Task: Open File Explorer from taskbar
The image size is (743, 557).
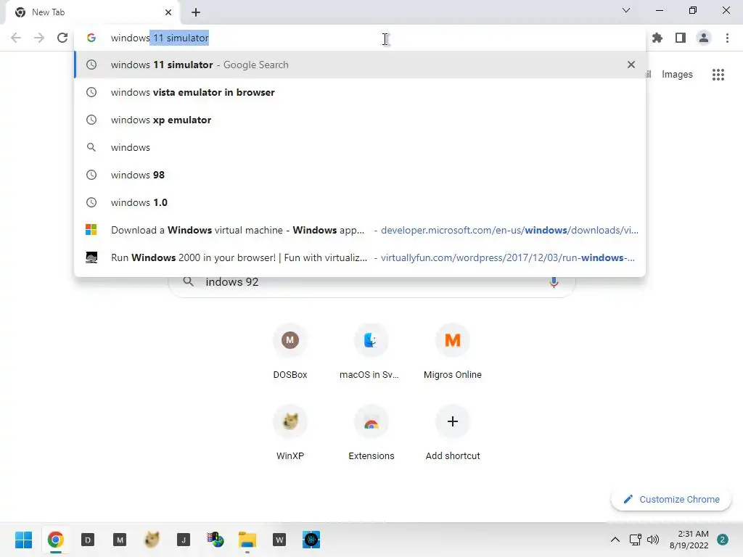Action: pyautogui.click(x=247, y=540)
